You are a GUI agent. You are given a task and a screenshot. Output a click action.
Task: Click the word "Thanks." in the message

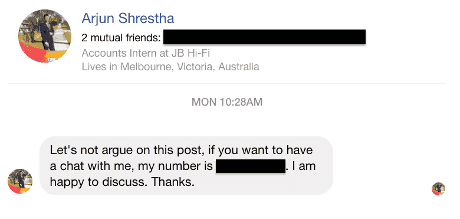pyautogui.click(x=173, y=182)
